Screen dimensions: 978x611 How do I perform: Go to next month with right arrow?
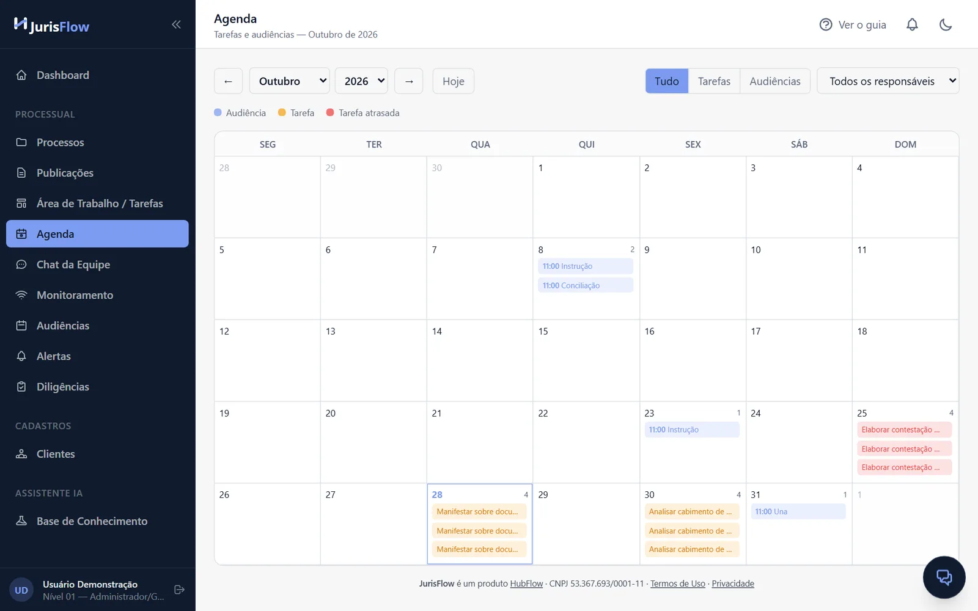coord(409,81)
